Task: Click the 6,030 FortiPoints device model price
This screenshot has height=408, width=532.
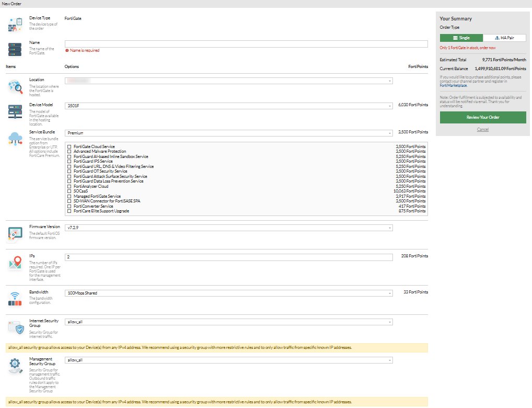Action: pos(413,105)
